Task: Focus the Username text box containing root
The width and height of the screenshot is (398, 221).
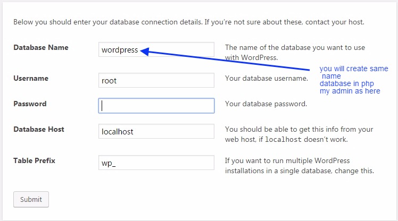Action: pos(156,81)
